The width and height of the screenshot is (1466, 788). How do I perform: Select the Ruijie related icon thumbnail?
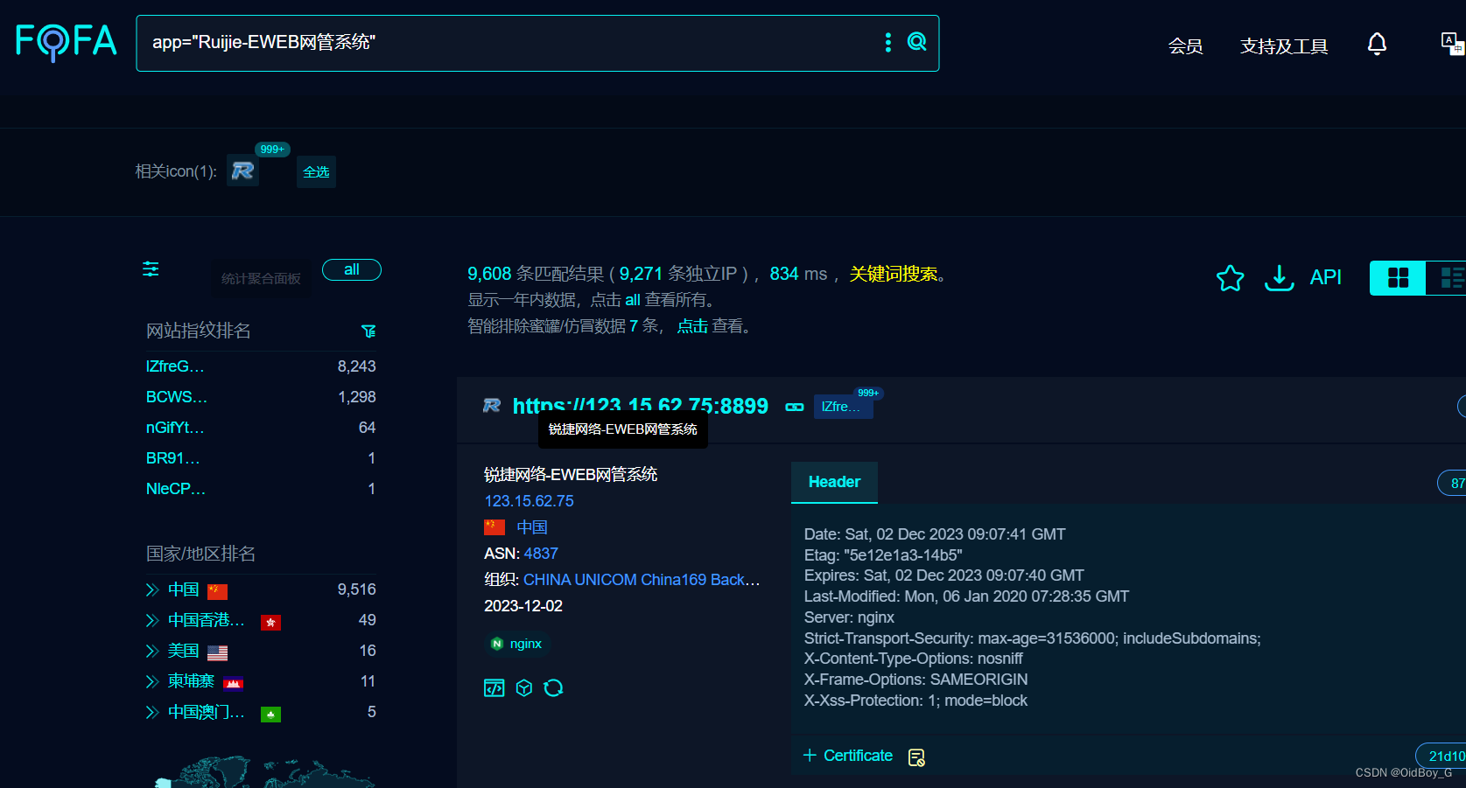click(242, 171)
